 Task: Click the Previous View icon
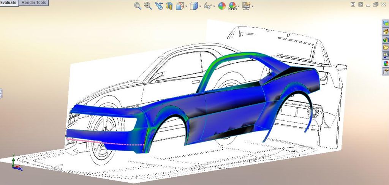coord(159,6)
